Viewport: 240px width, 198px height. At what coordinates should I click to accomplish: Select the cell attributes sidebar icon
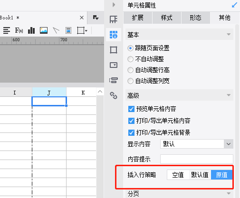(114, 35)
